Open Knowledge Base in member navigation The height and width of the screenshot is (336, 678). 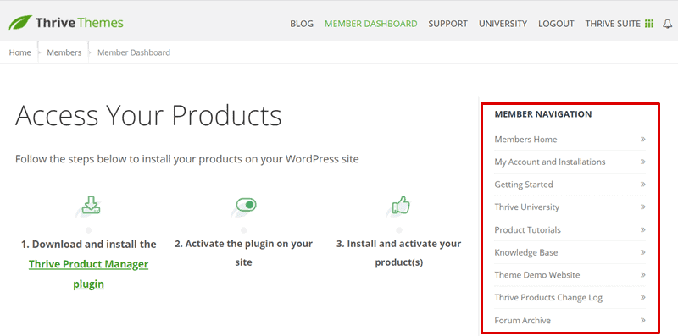click(x=526, y=252)
